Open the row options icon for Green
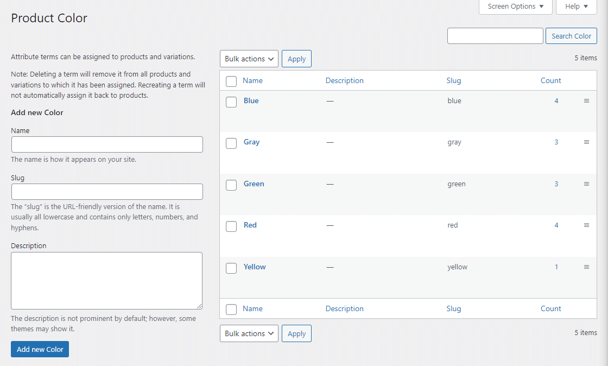The width and height of the screenshot is (608, 366). (x=586, y=184)
